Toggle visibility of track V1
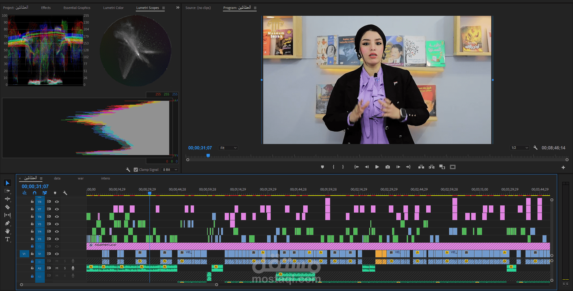 point(57,254)
